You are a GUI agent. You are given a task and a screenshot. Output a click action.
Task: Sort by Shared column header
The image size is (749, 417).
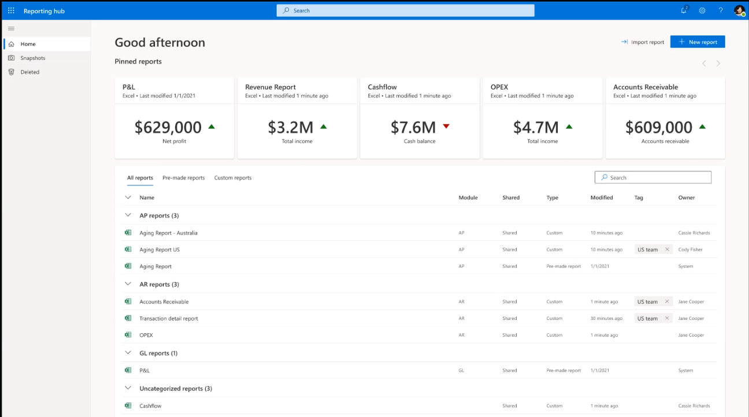tap(511, 198)
